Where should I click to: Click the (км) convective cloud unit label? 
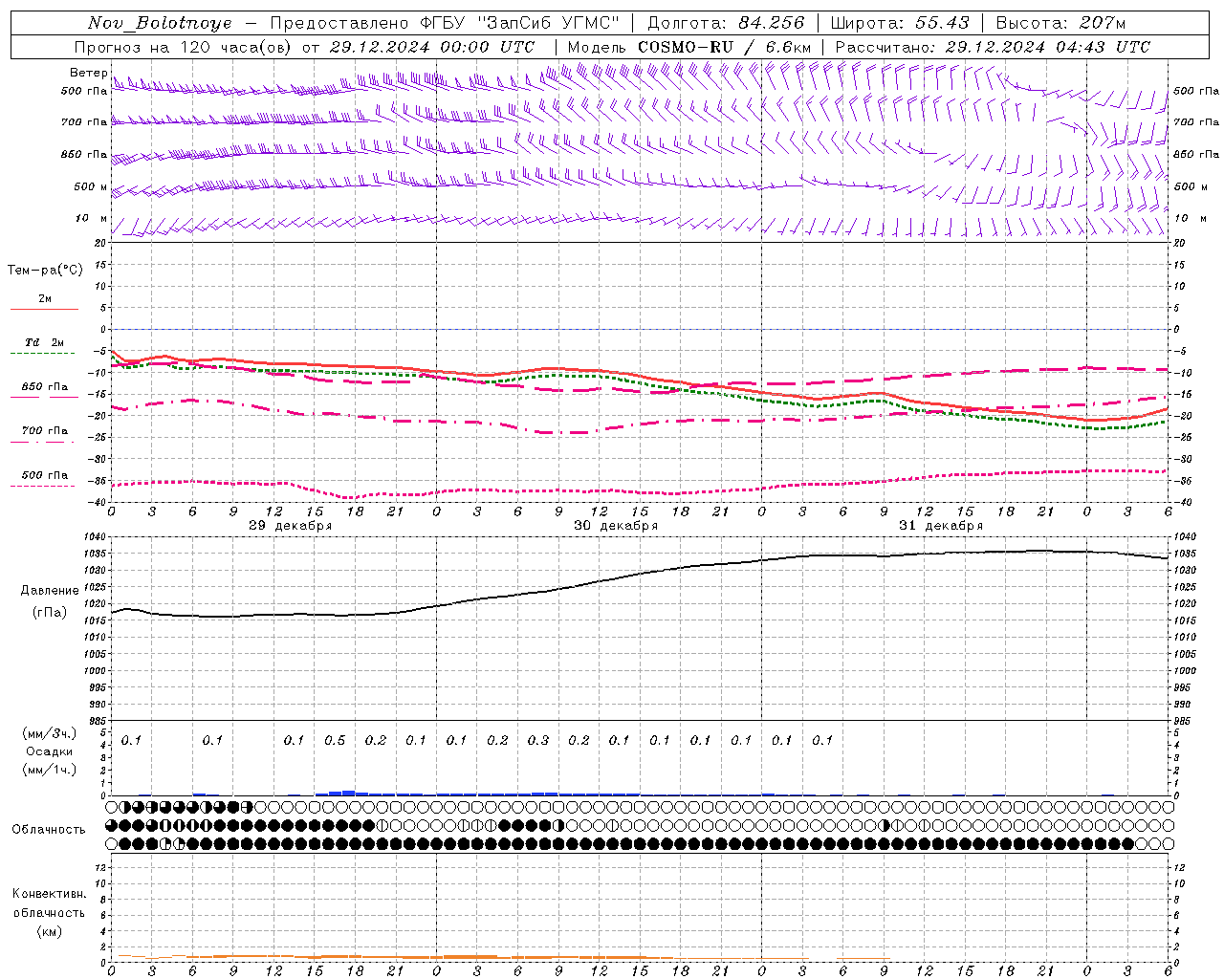(50, 931)
